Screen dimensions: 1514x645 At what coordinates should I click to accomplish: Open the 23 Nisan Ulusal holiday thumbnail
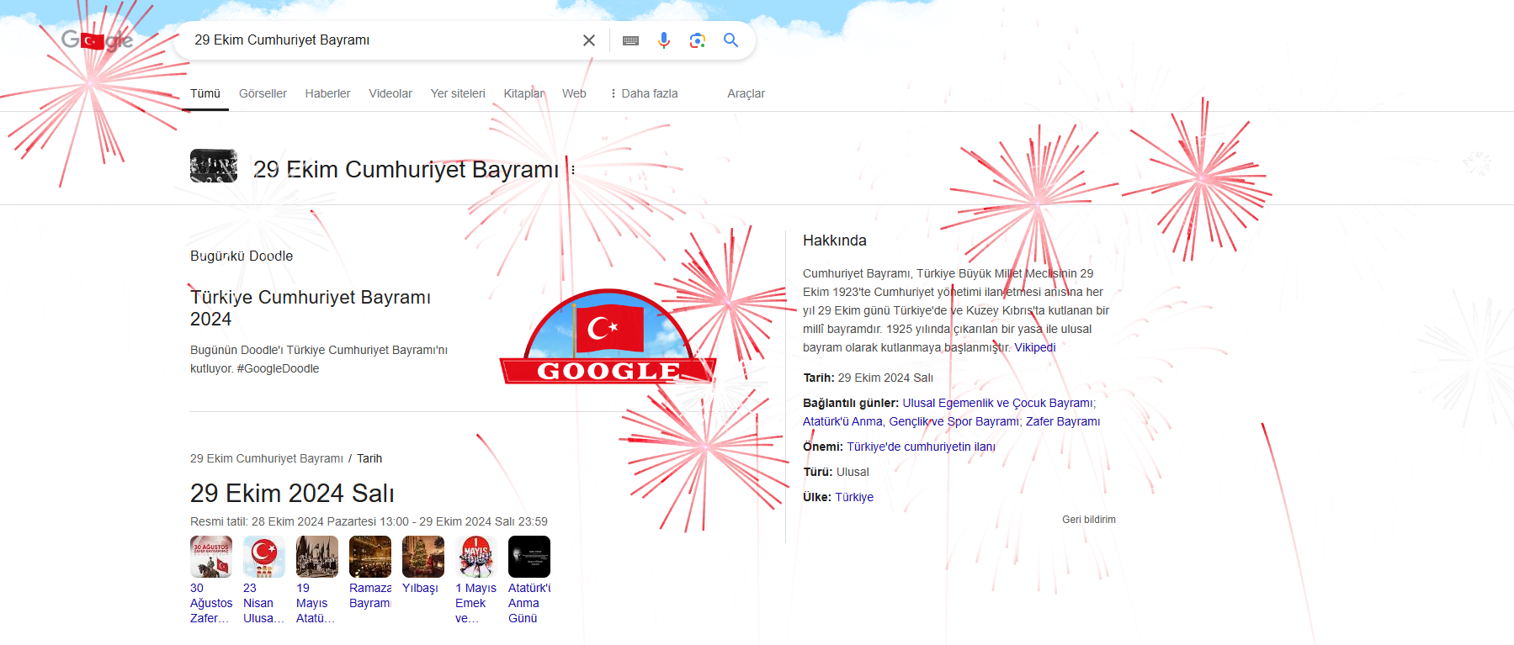tap(264, 557)
